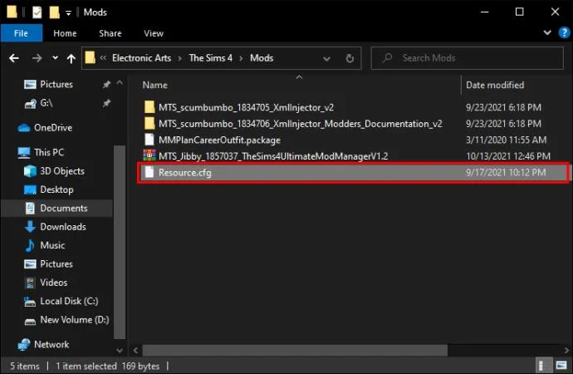The width and height of the screenshot is (573, 374).
Task: Expand the ribbon with the chevron
Action: point(547,32)
